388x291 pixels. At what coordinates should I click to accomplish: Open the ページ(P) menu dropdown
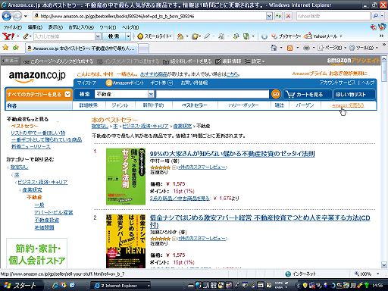pyautogui.click(x=345, y=48)
